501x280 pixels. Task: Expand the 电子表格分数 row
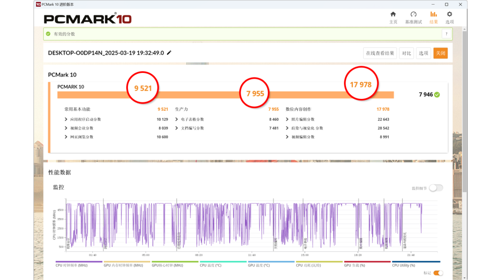point(176,119)
